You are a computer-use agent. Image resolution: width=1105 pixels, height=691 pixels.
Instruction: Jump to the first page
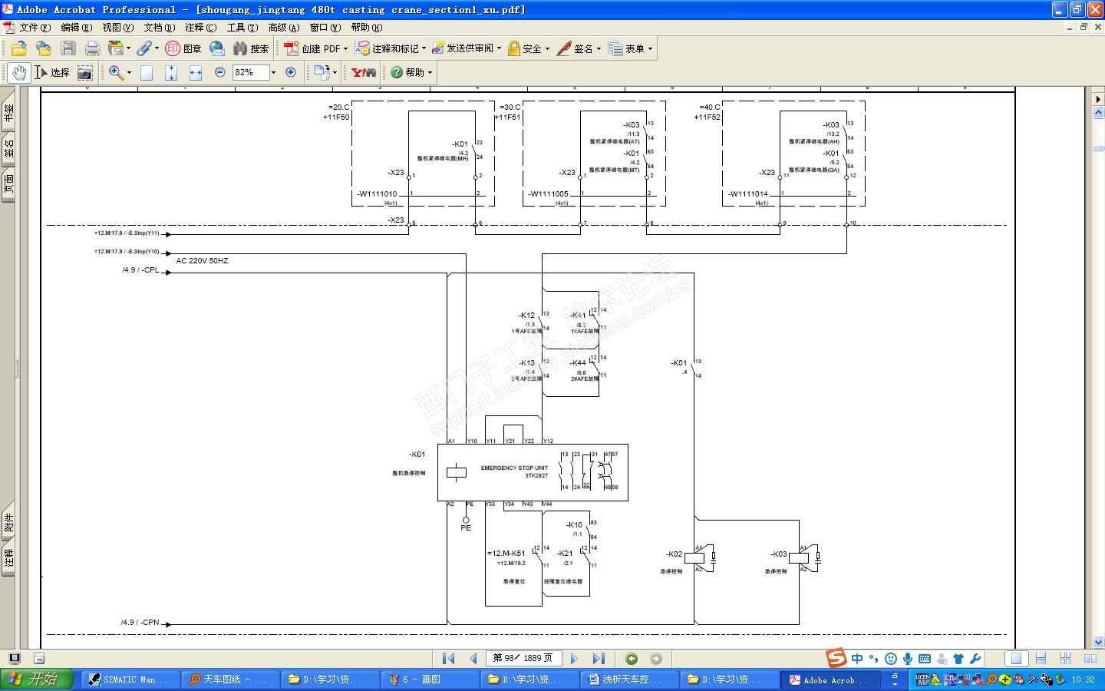tap(449, 659)
